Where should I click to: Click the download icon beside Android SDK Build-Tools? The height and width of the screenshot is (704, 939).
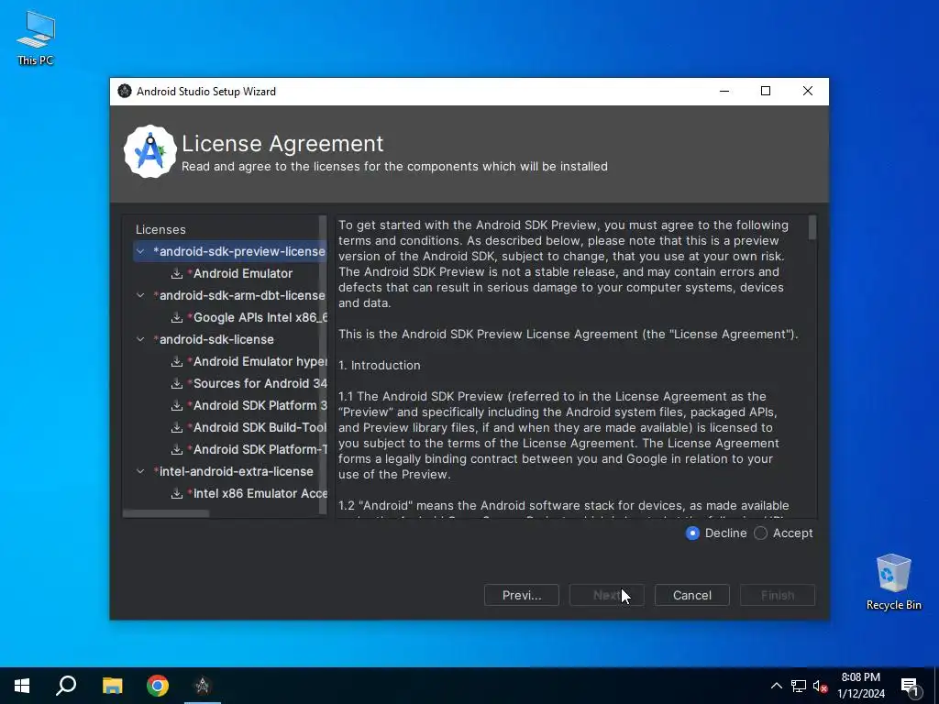pos(177,427)
